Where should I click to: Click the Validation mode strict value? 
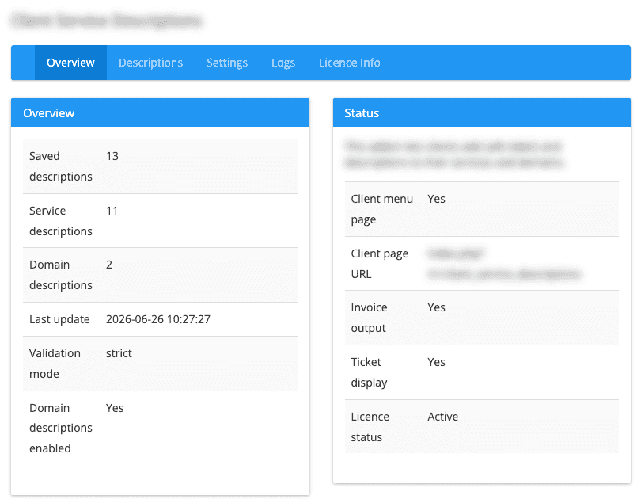[119, 353]
